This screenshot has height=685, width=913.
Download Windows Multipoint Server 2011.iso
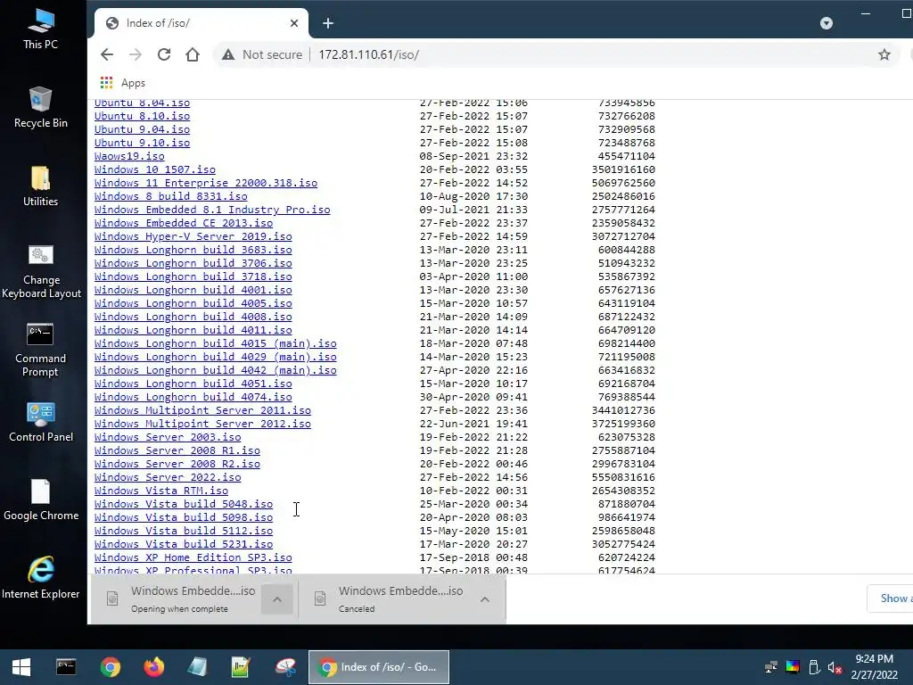202,410
